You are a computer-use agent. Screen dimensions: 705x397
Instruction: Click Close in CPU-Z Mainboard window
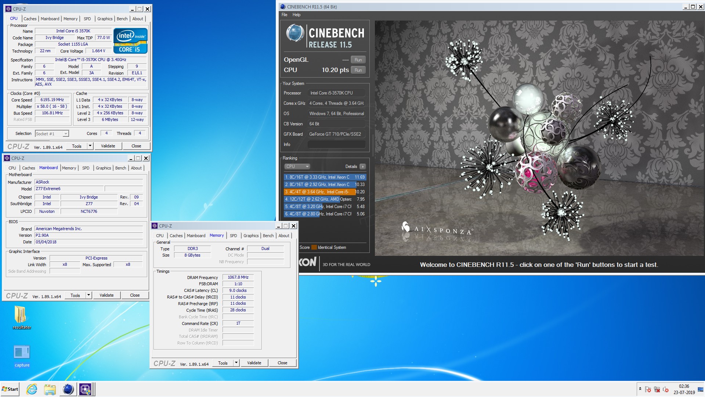135,295
